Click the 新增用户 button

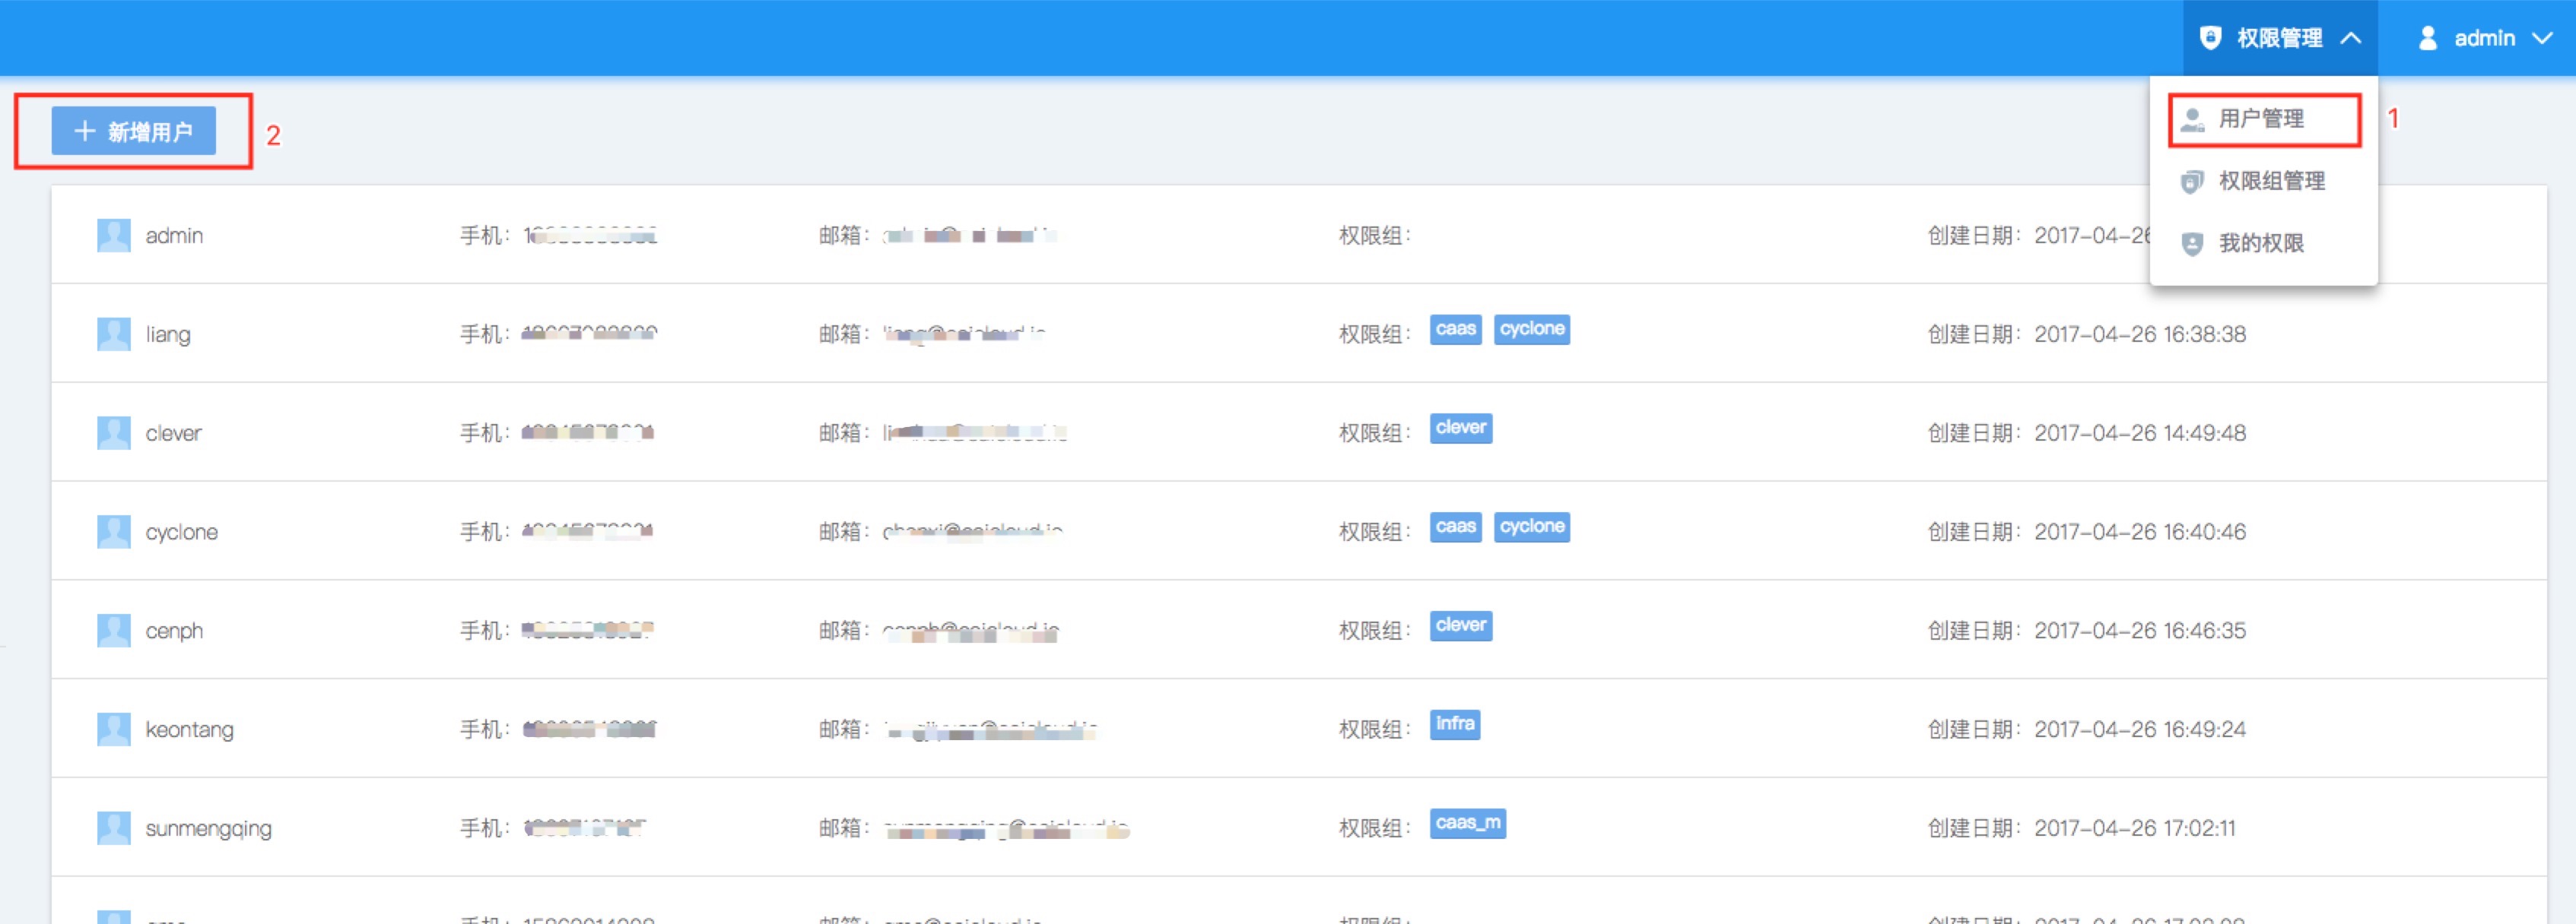tap(134, 131)
